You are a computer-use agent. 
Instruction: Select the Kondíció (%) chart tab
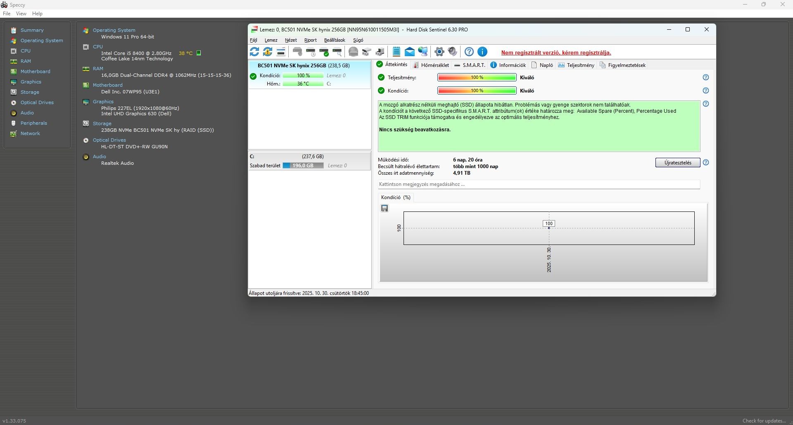[x=396, y=197]
